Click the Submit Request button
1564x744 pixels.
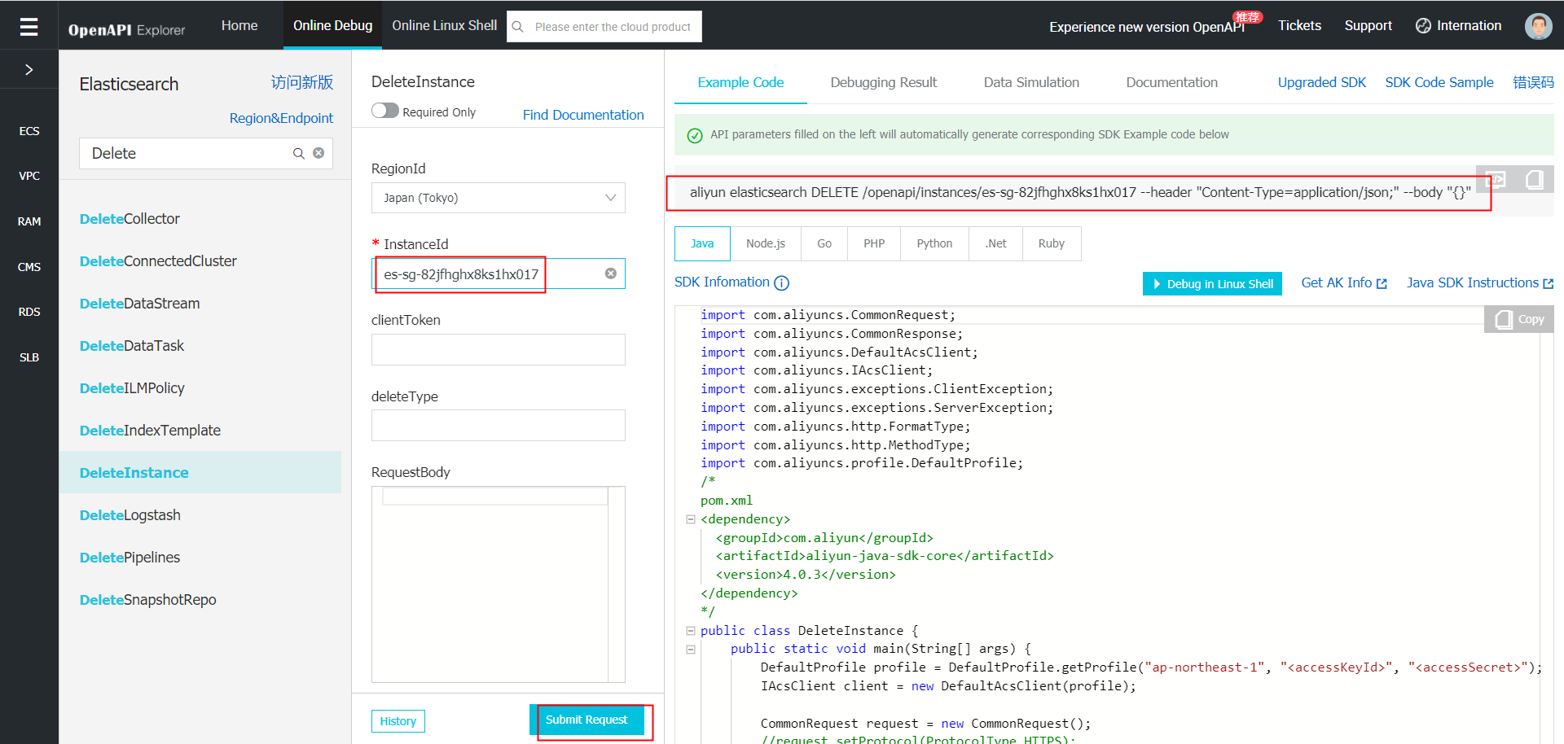586,720
